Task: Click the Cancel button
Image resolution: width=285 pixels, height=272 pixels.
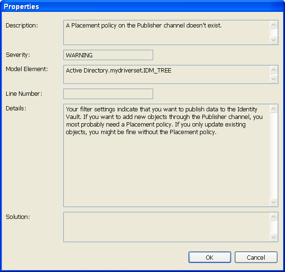Action: pyautogui.click(x=256, y=257)
